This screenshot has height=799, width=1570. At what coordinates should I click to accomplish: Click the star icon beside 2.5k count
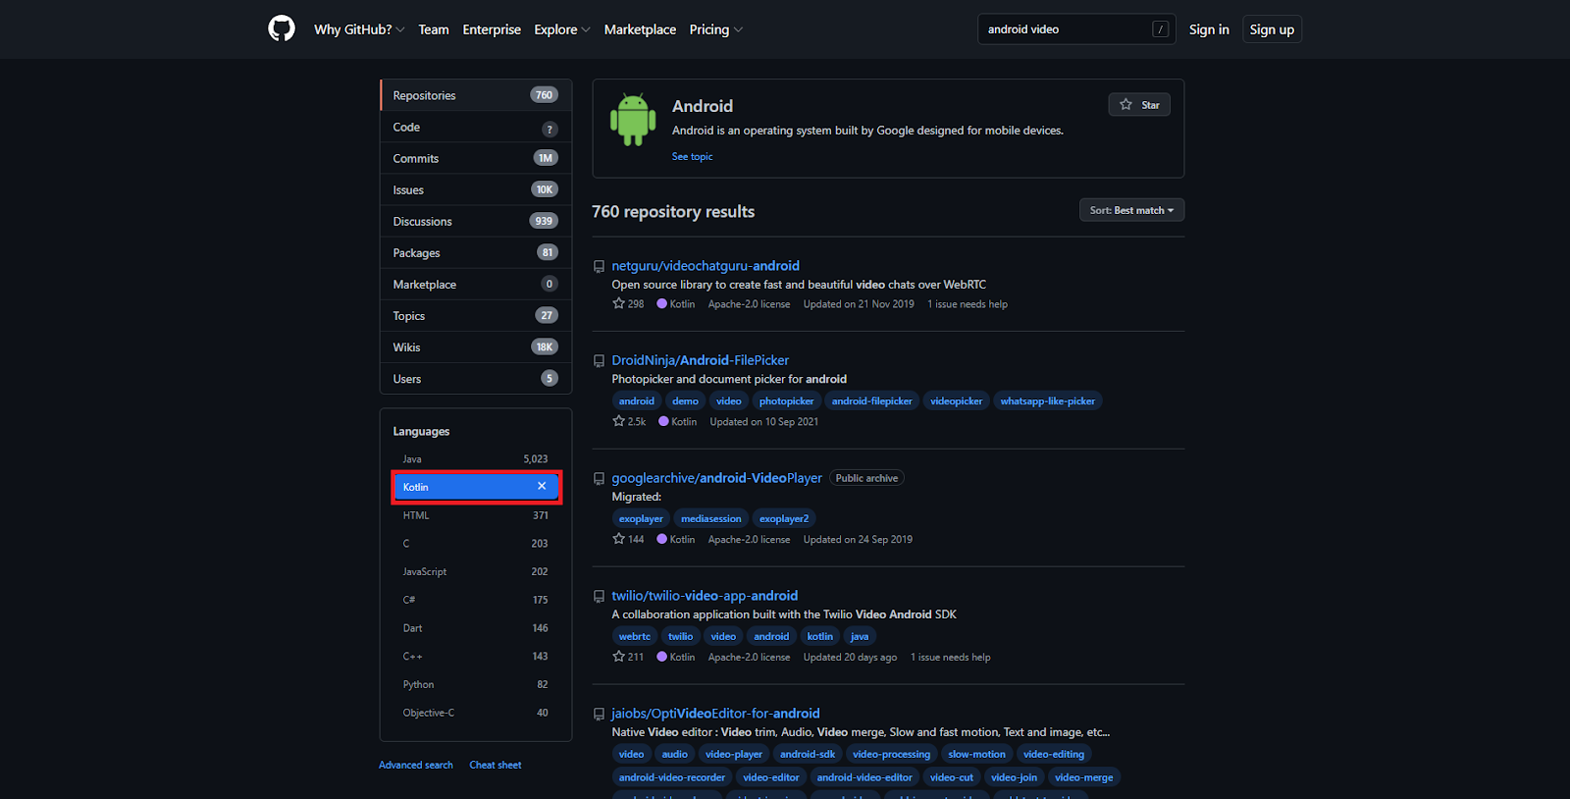pos(618,421)
